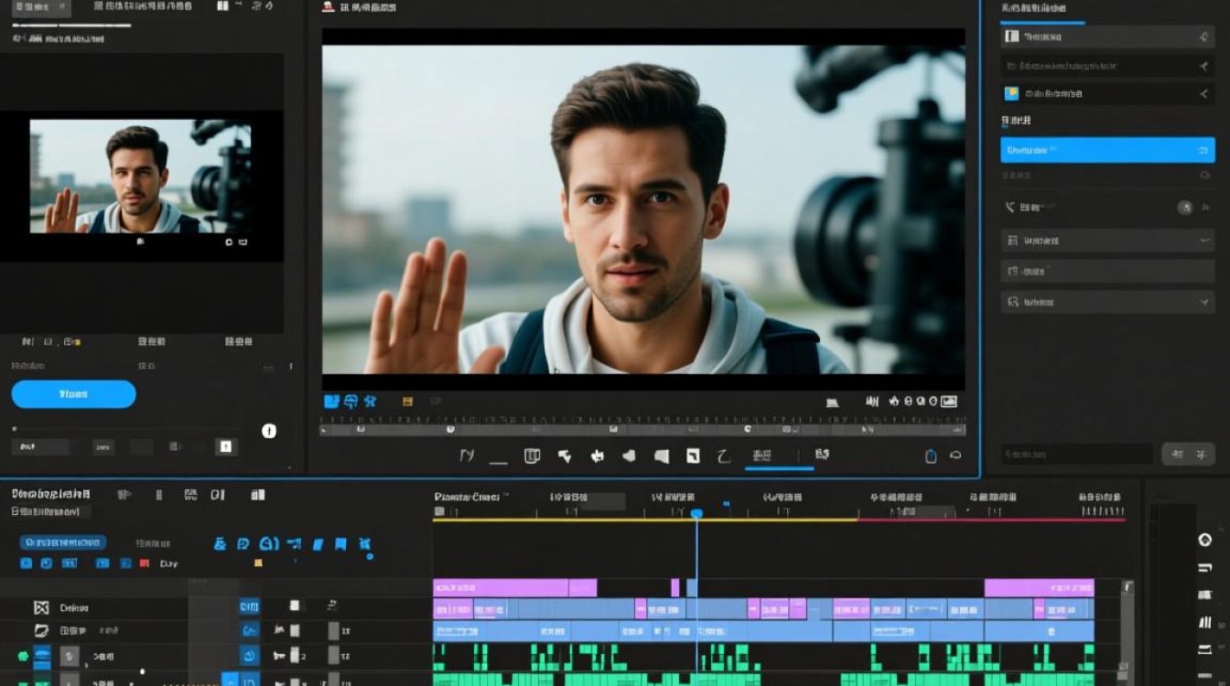Expand the bottom row chevron in right panel
Screen dimensions: 1230x686
point(1204,301)
